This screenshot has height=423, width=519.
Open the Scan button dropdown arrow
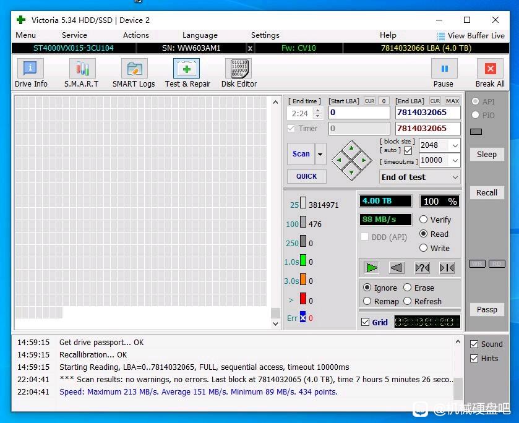(x=320, y=154)
